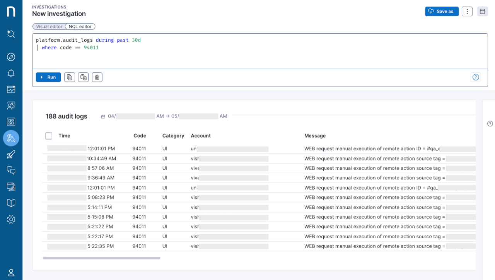
Task: Open the Documentation book icon
Action: pyautogui.click(x=11, y=203)
